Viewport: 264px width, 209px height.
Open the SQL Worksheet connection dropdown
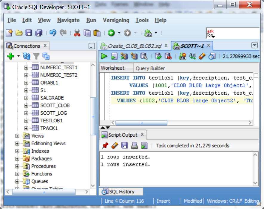pyautogui.click(x=156, y=33)
